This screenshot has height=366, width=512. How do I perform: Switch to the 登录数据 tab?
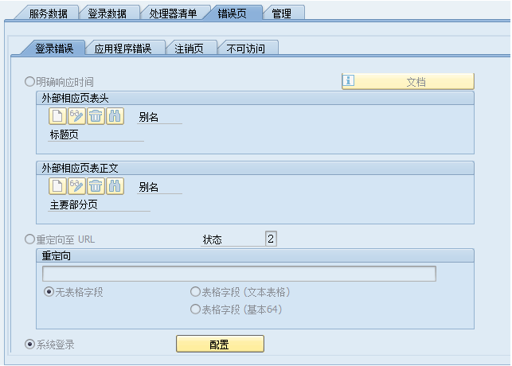107,14
